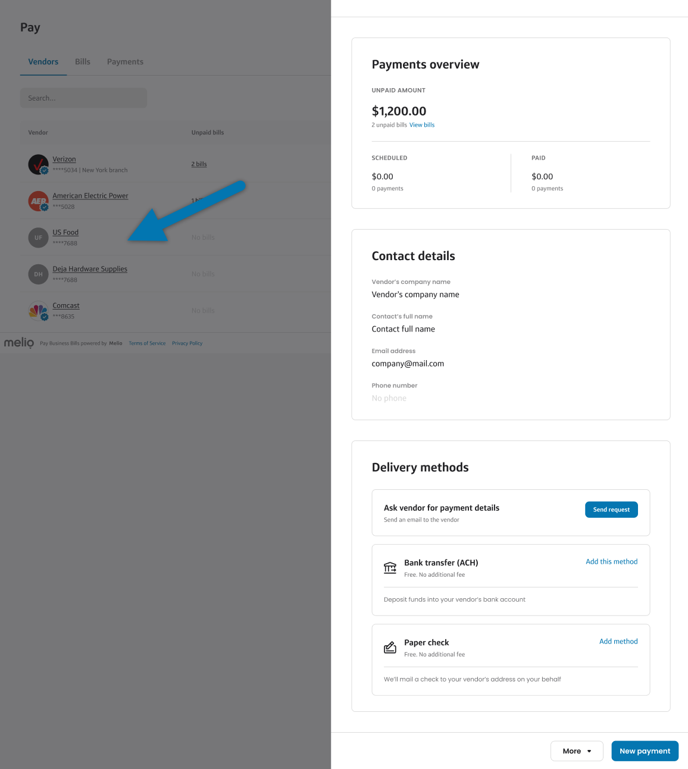This screenshot has height=769, width=688.
Task: Click the Comcast peacock logo icon
Action: 38,311
